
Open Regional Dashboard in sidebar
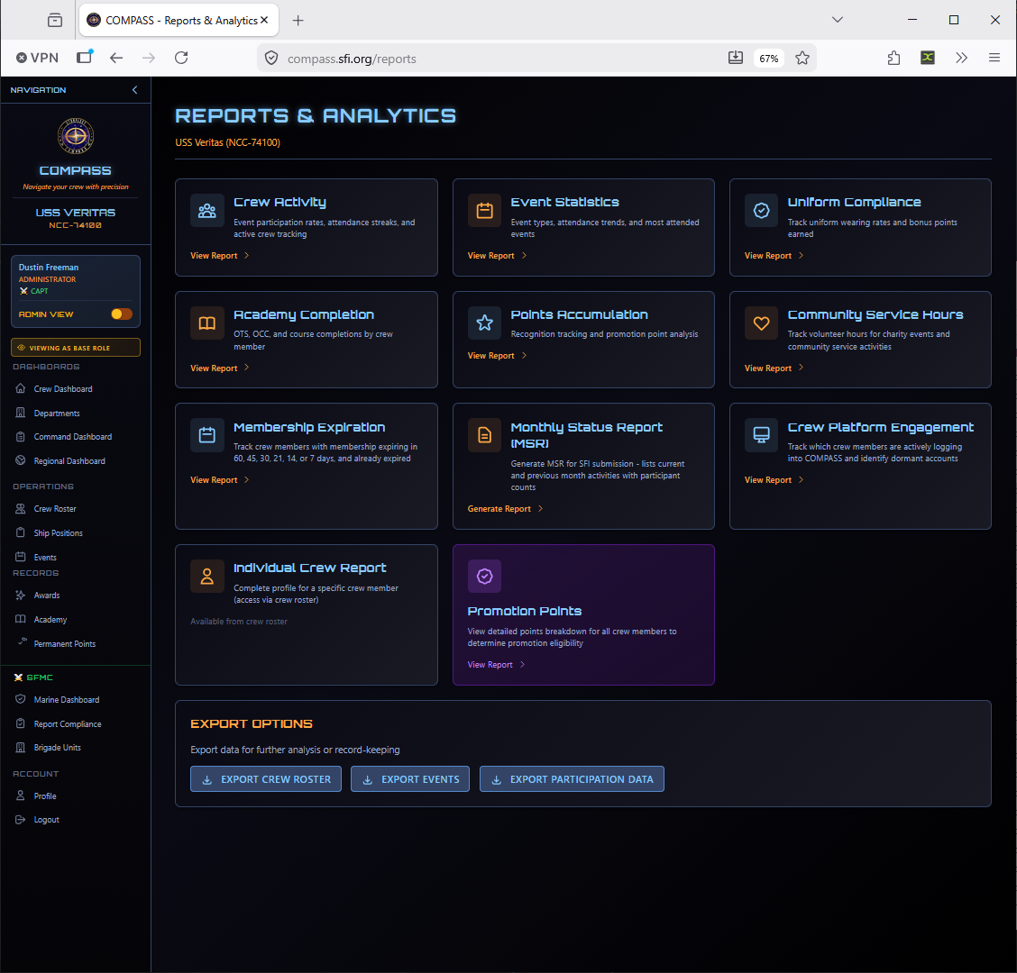pyautogui.click(x=69, y=461)
